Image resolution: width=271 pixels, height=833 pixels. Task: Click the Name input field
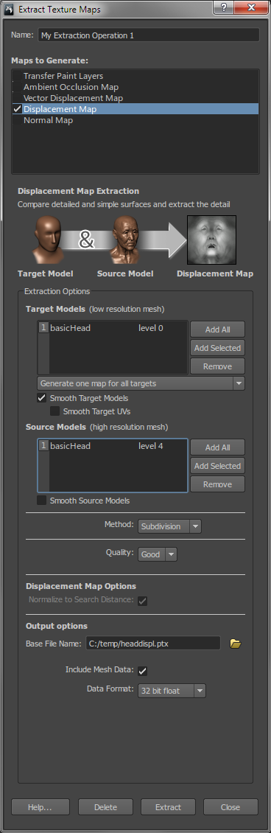point(149,35)
